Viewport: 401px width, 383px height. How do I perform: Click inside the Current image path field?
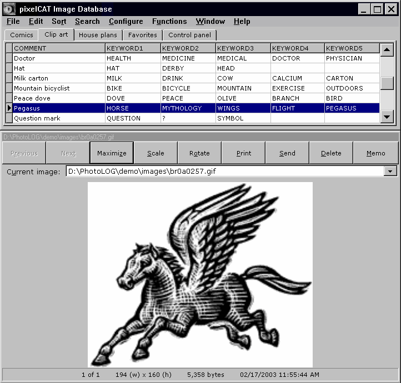click(x=225, y=171)
